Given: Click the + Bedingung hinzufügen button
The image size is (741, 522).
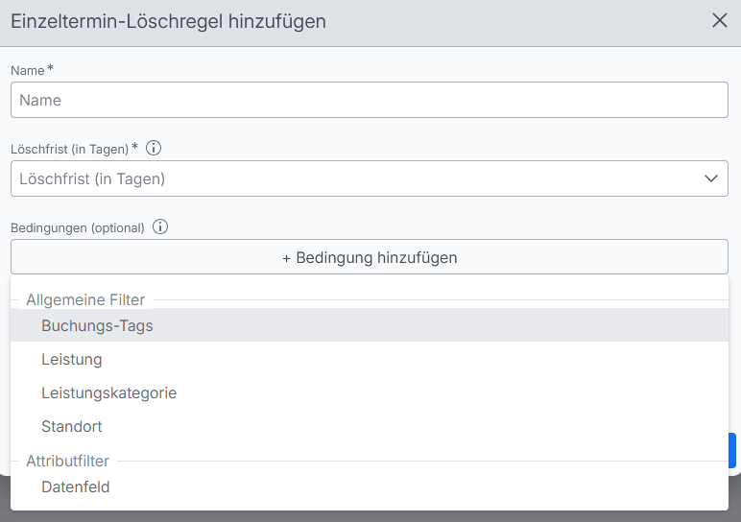Looking at the screenshot, I should click(370, 257).
